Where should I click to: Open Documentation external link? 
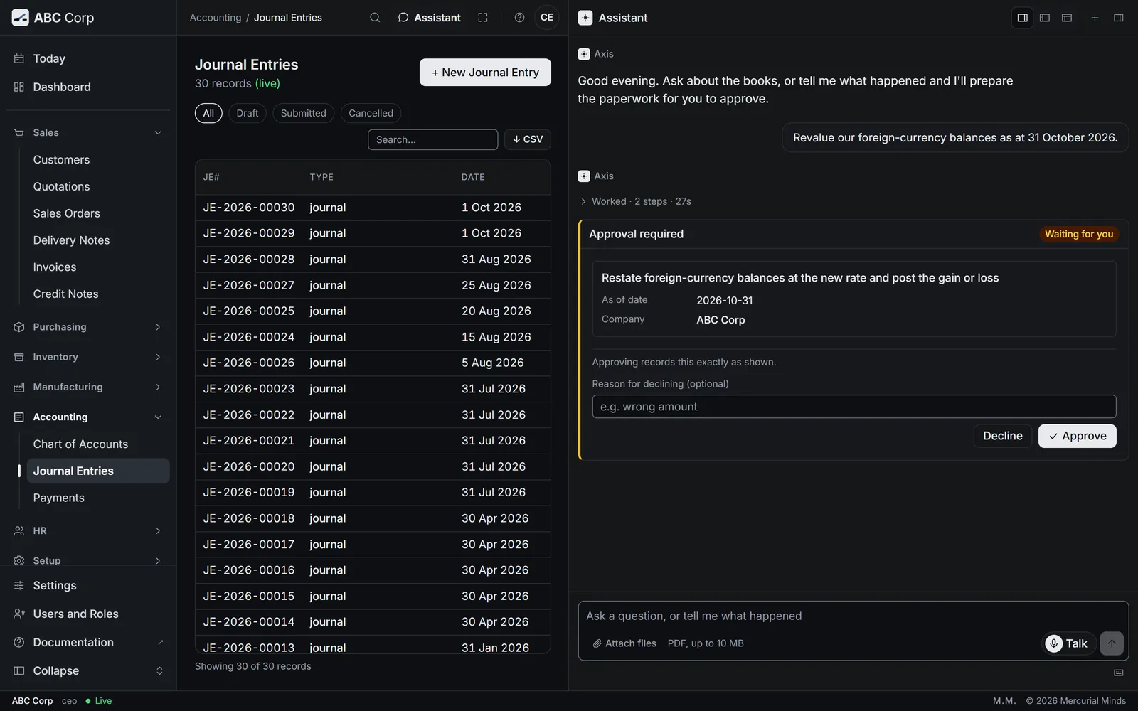point(88,643)
